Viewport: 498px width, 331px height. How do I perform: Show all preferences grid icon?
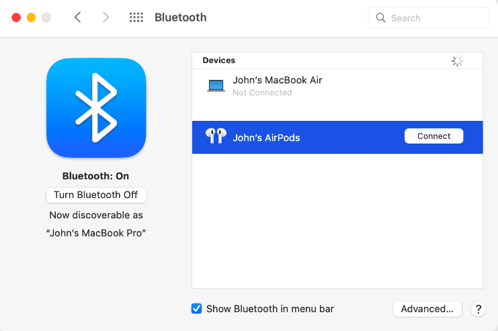(x=136, y=17)
